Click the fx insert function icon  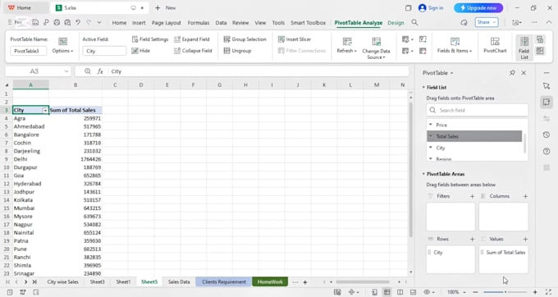(x=100, y=71)
